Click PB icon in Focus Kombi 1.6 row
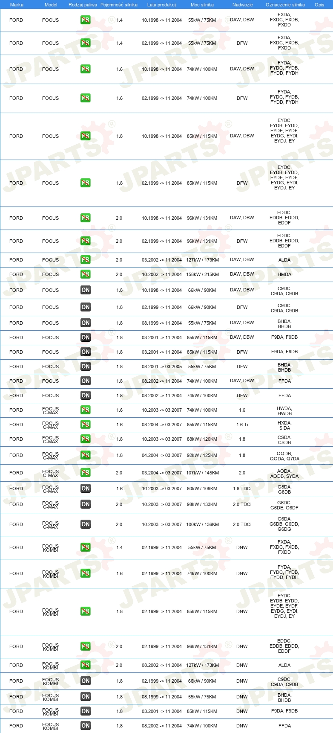This screenshot has width=333, height=733. (86, 573)
